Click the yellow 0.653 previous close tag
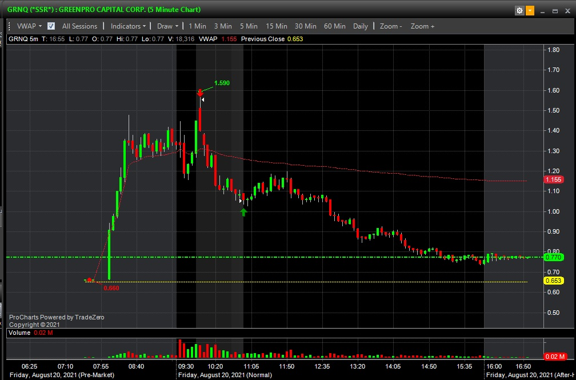 click(553, 281)
